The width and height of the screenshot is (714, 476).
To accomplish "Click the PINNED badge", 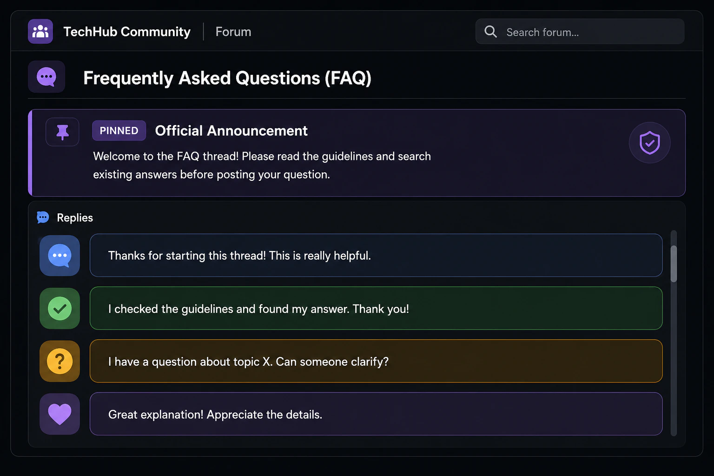I will coord(119,131).
